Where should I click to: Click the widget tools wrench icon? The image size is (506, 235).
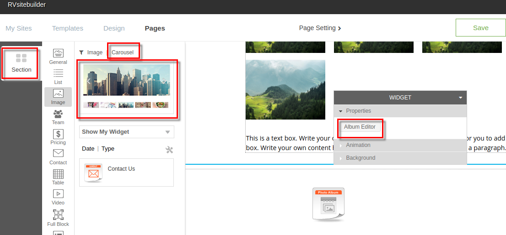click(x=169, y=150)
